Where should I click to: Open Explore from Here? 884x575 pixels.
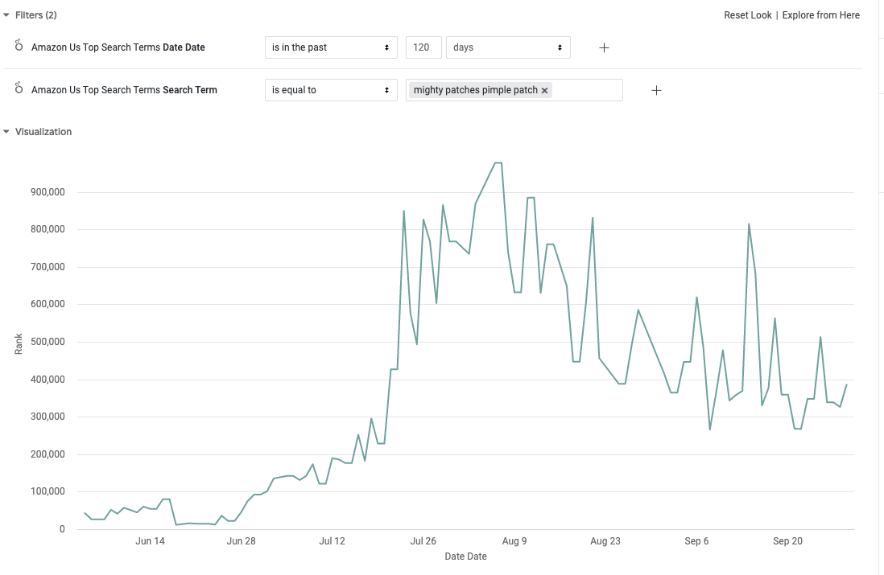tap(820, 15)
